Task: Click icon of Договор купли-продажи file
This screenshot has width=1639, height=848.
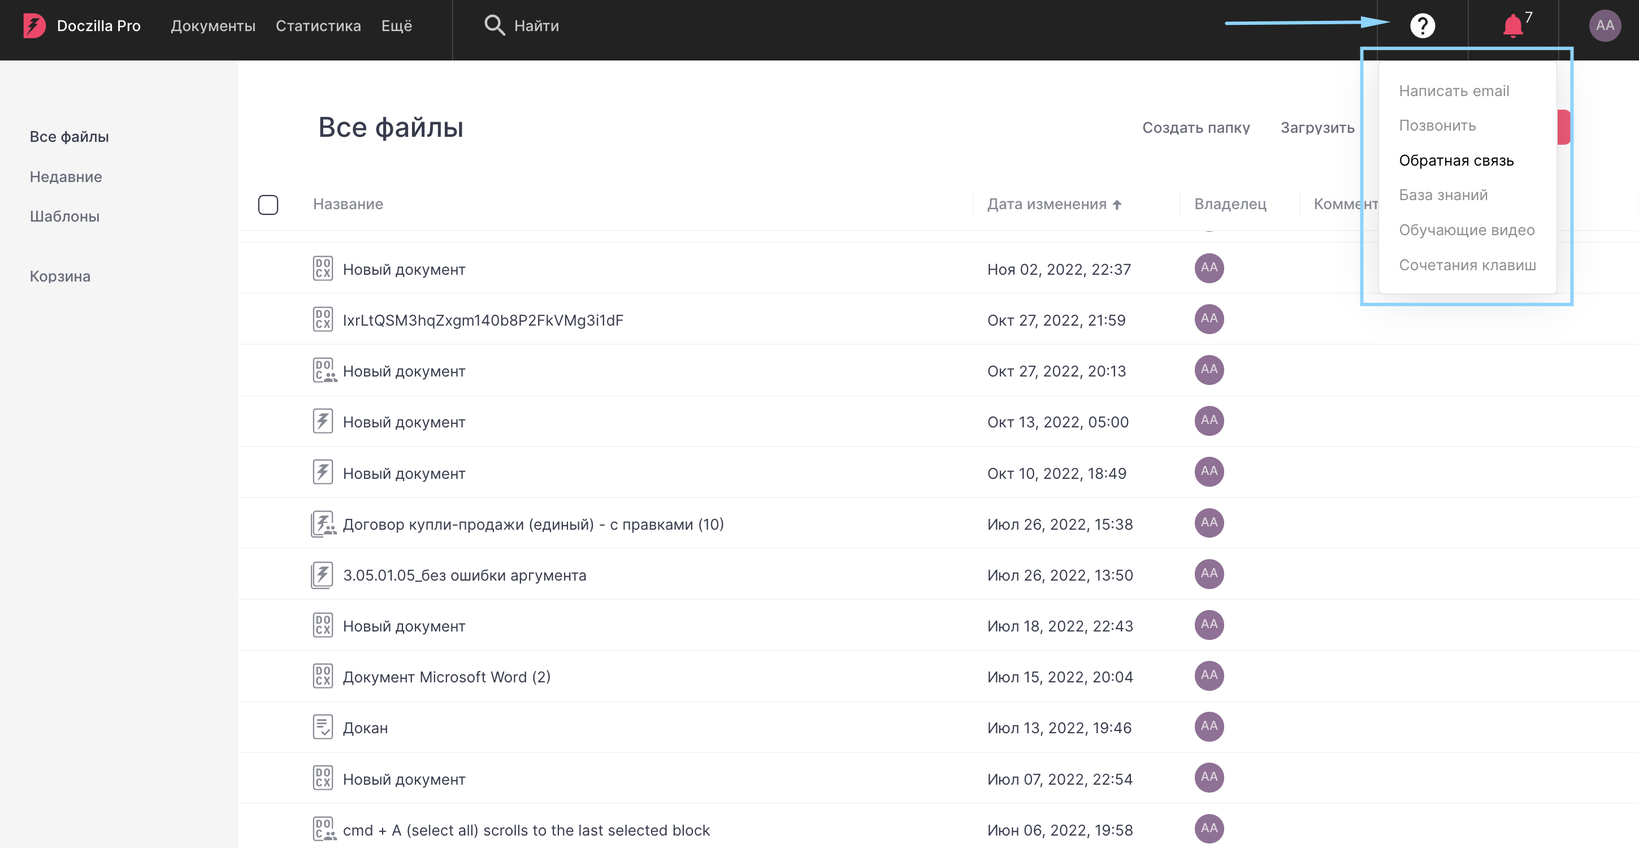Action: [x=323, y=524]
